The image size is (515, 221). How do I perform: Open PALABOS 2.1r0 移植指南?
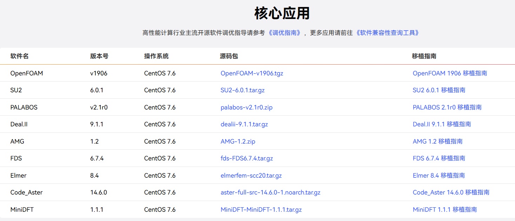tap(447, 107)
